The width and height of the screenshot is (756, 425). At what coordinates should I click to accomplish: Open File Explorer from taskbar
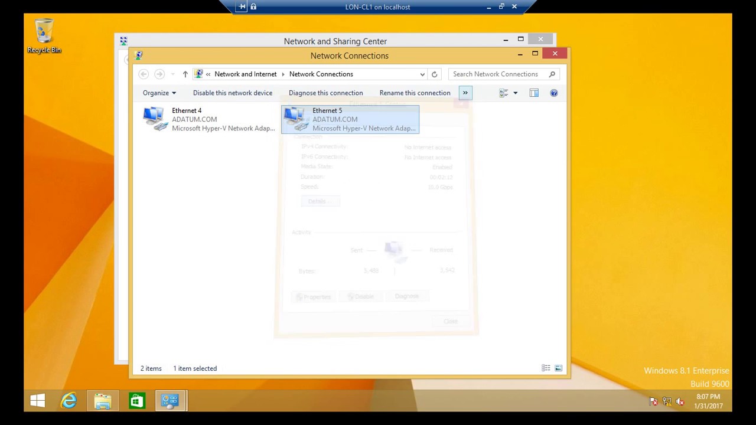pos(103,401)
